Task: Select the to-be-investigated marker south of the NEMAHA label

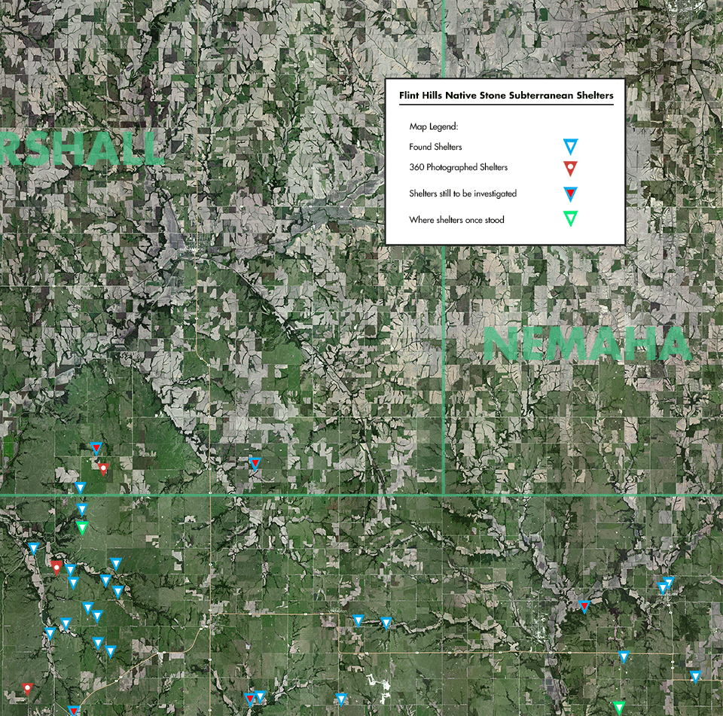Action: 584,606
